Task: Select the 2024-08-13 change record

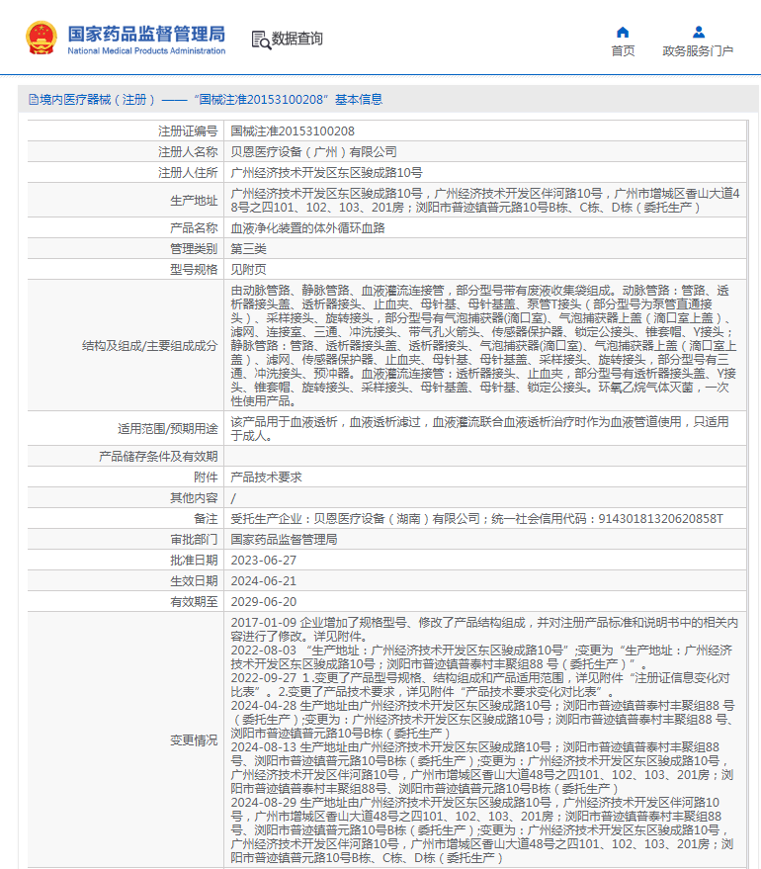Action: (x=482, y=768)
